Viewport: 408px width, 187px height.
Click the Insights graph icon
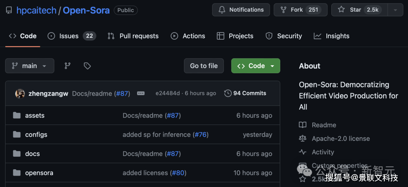[317, 36]
